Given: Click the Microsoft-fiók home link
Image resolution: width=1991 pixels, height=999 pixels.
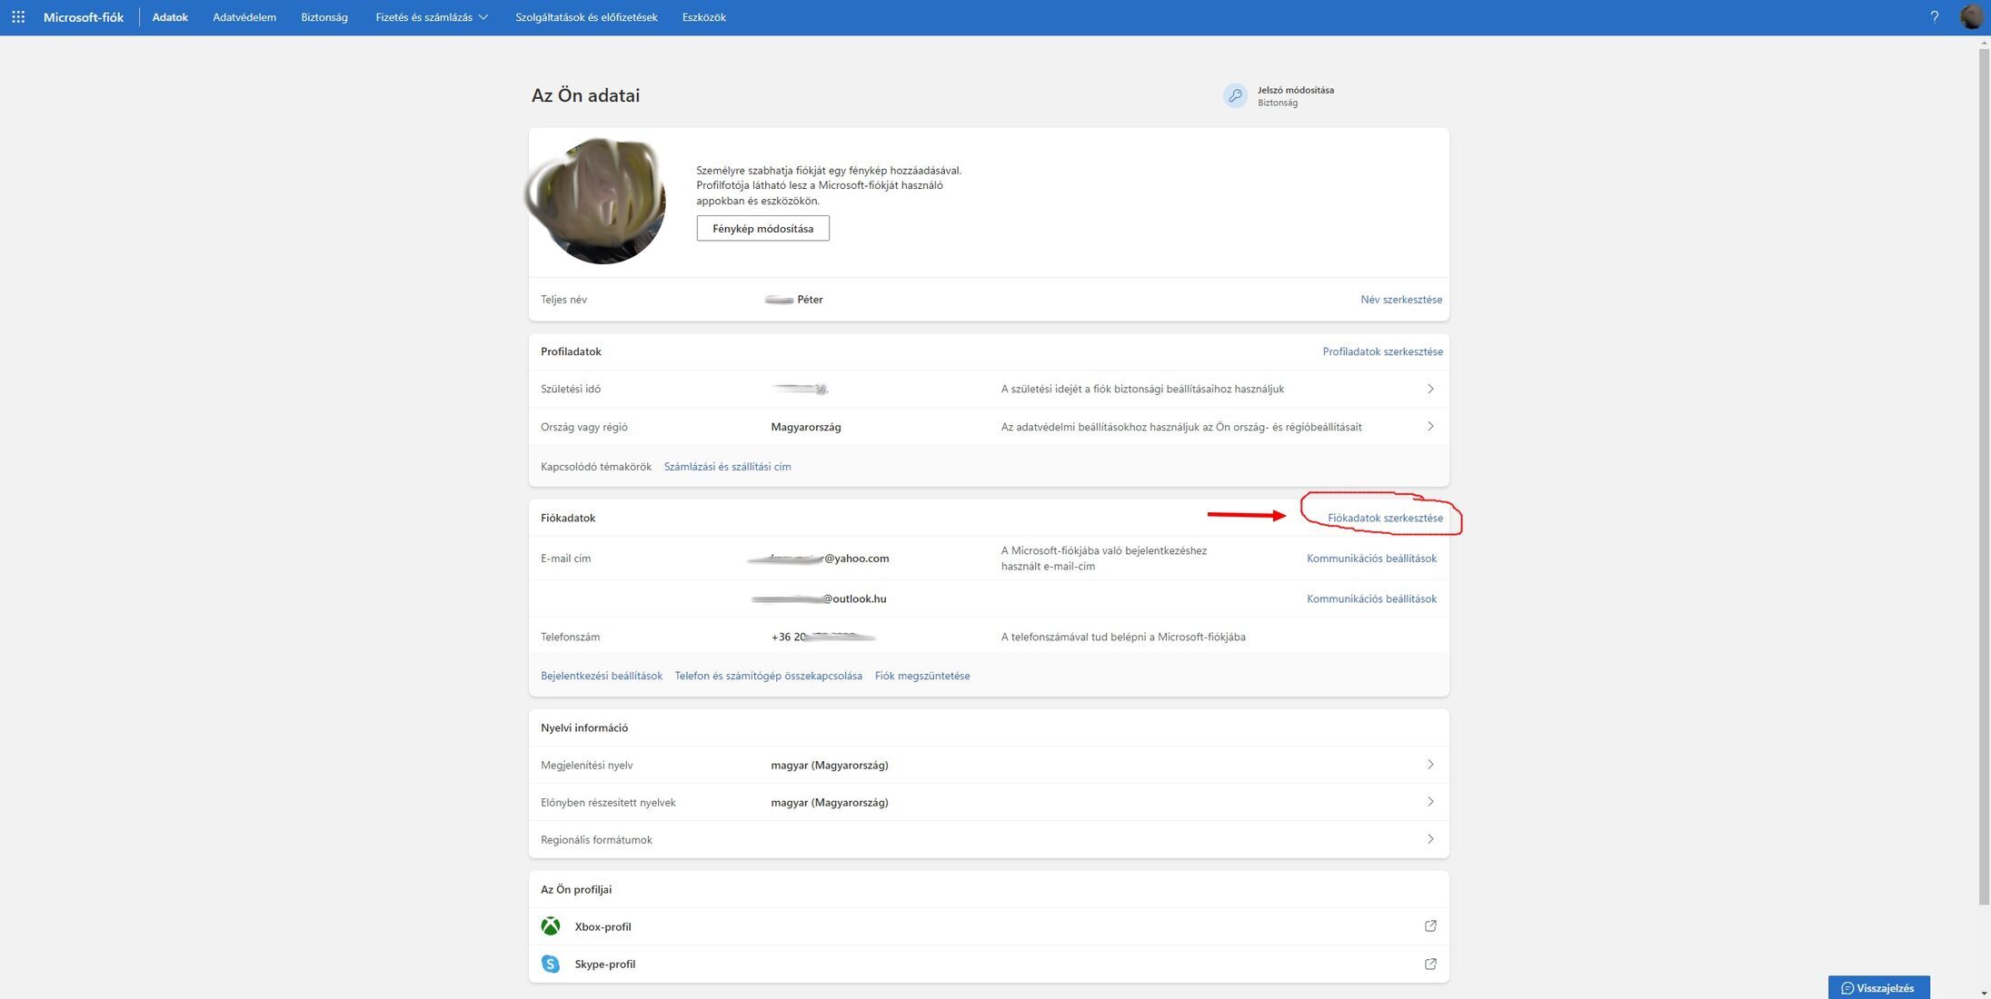Looking at the screenshot, I should coord(84,17).
